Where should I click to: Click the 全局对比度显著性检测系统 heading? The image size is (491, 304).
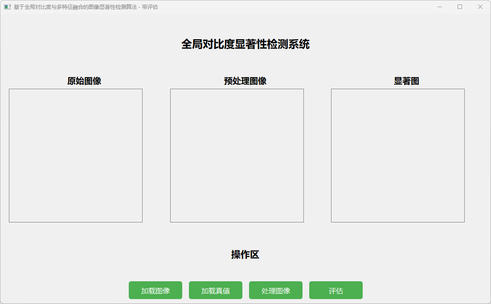245,44
